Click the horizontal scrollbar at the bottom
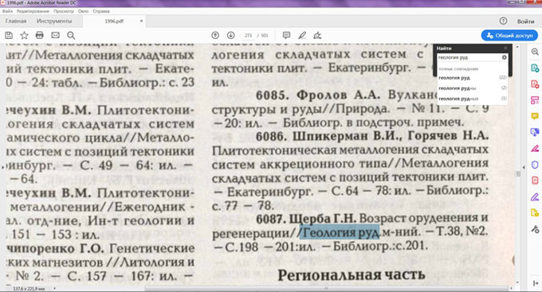The width and height of the screenshot is (542, 292). click(327, 288)
